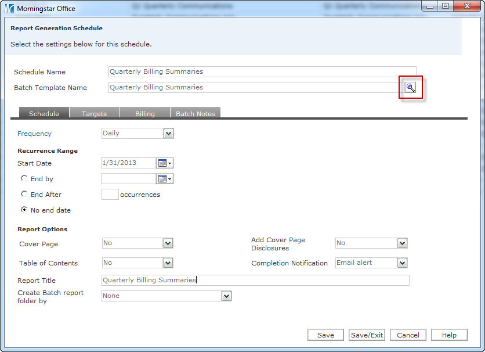Screen dimensions: 485x352
Task: Switch to the Billing tab
Action: click(145, 114)
